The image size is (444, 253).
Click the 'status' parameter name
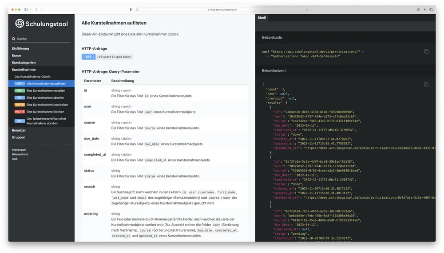coord(89,171)
